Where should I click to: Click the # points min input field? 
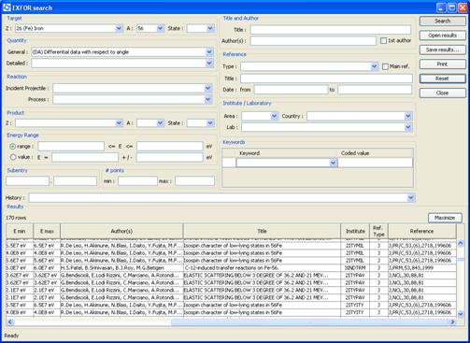tap(137, 180)
